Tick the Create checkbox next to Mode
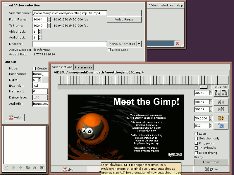This screenshot has width=234, height=175. click(x=34, y=69)
